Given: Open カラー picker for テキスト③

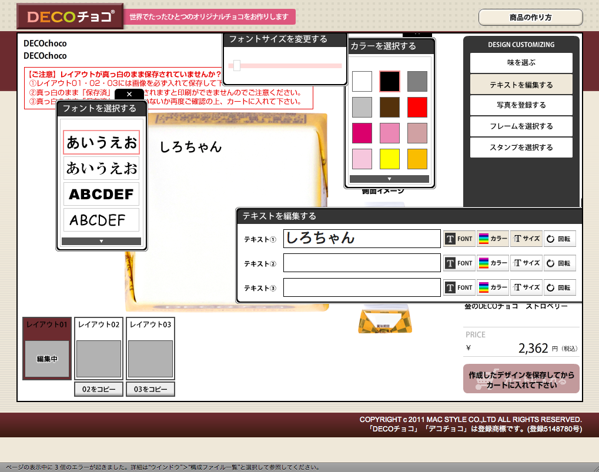Looking at the screenshot, I should (x=493, y=287).
